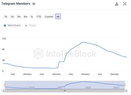The image size is (131, 95).
Task: Choose the YTD time range
Action: [39, 16]
